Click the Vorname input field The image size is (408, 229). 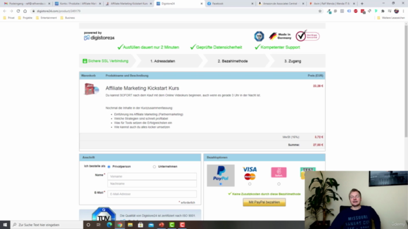(152, 176)
